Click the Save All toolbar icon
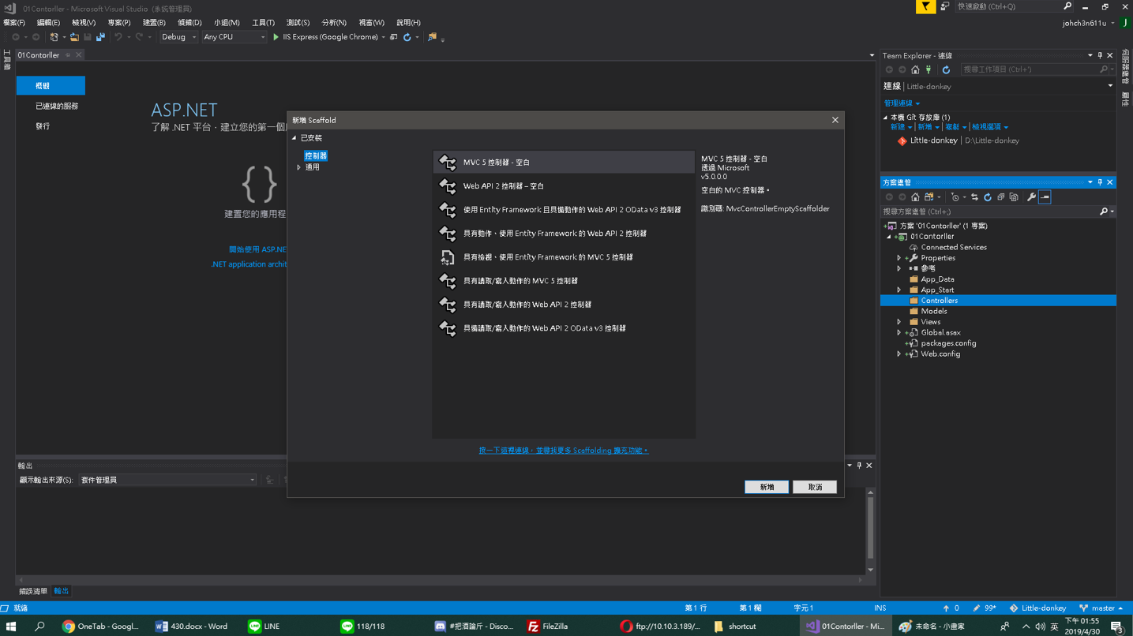This screenshot has width=1133, height=636. tap(100, 37)
